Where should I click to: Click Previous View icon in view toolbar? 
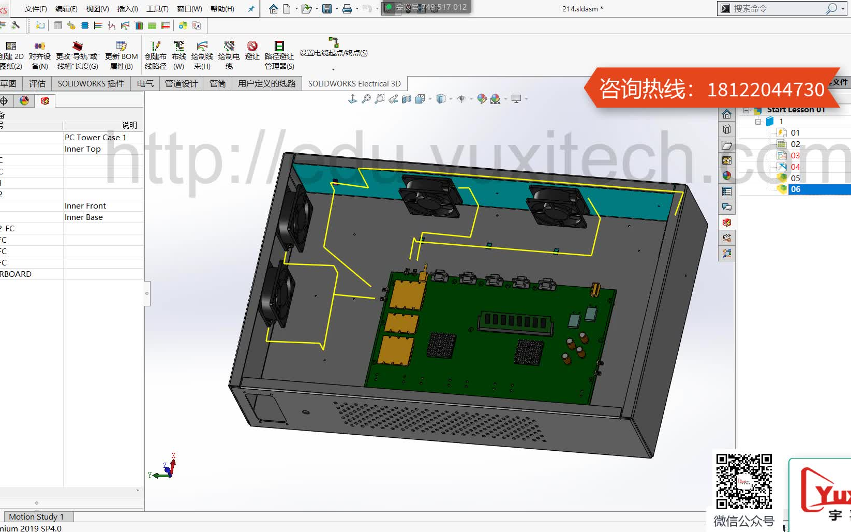pos(394,99)
